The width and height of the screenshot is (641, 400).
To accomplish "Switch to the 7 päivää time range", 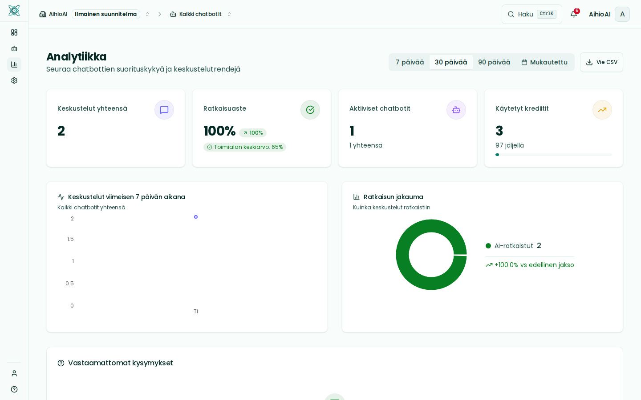I will point(410,62).
